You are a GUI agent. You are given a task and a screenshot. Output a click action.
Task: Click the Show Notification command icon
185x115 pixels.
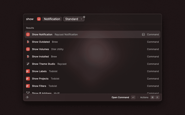coord(28,34)
